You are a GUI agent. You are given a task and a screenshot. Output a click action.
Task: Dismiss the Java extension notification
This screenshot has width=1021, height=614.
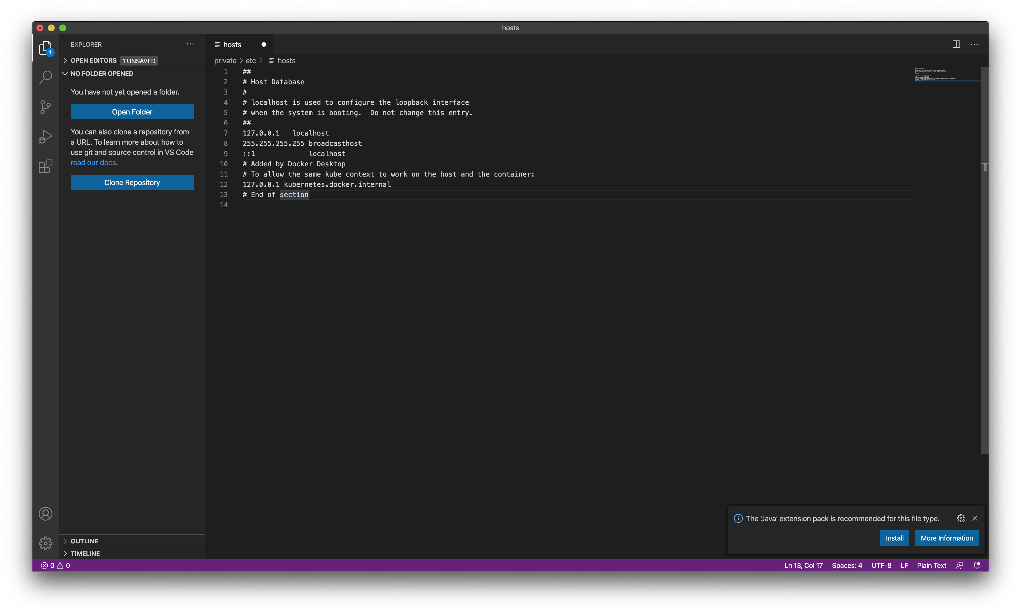pyautogui.click(x=975, y=518)
